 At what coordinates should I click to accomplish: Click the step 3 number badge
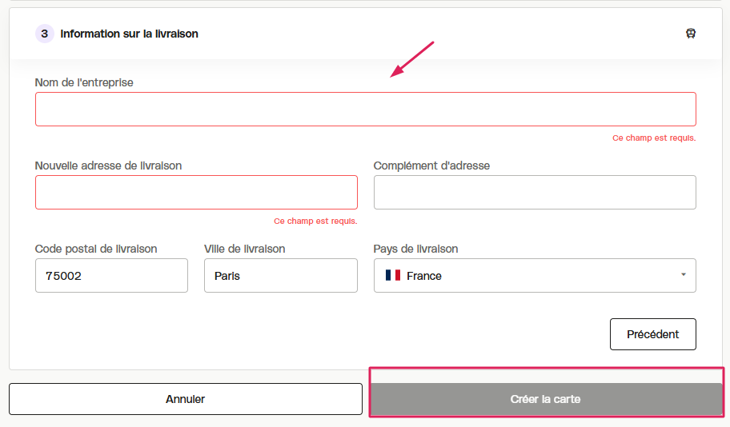tap(45, 34)
